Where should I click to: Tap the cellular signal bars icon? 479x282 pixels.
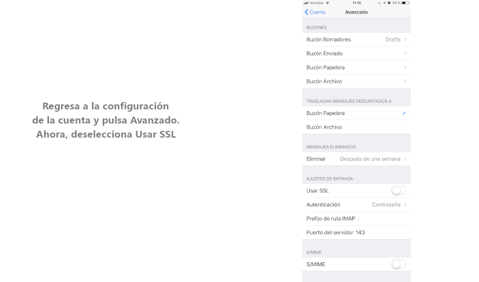306,3
